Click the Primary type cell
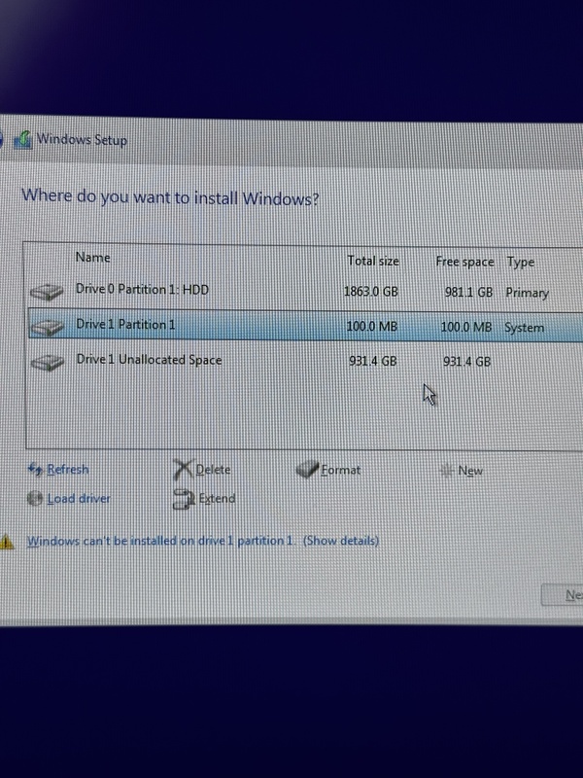The height and width of the screenshot is (778, 583). click(x=527, y=293)
